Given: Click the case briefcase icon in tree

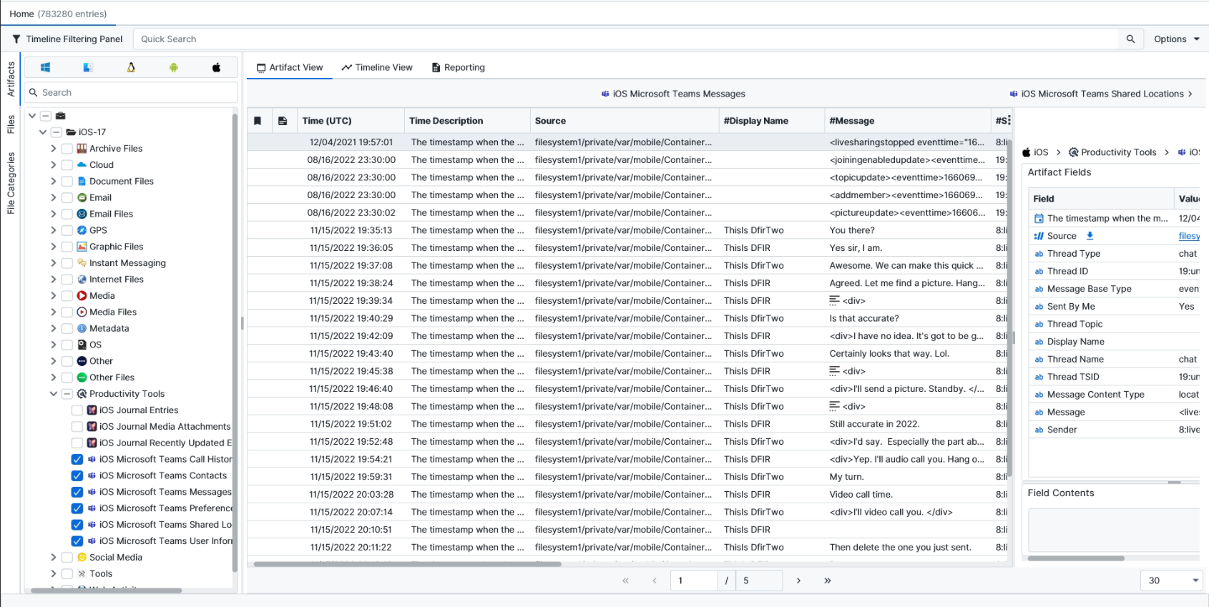Looking at the screenshot, I should [x=60, y=116].
